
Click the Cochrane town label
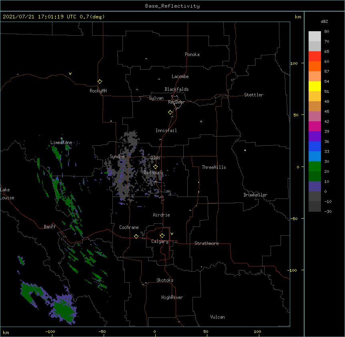pyautogui.click(x=129, y=227)
